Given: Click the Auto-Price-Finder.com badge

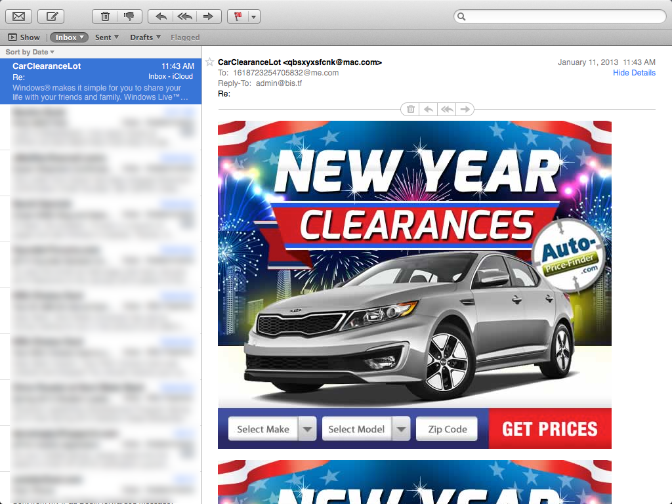Looking at the screenshot, I should pyautogui.click(x=568, y=255).
